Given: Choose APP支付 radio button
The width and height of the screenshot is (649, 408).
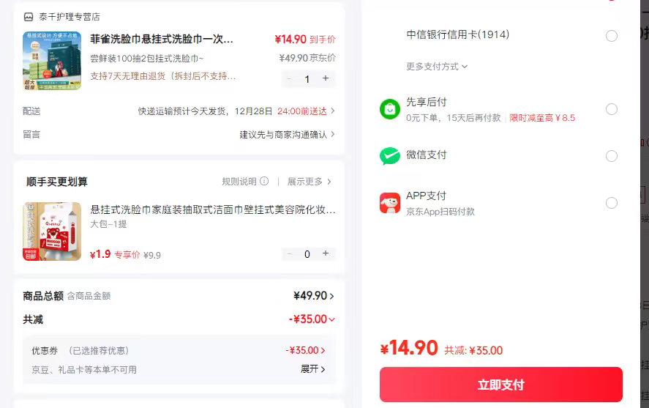Looking at the screenshot, I should (612, 203).
